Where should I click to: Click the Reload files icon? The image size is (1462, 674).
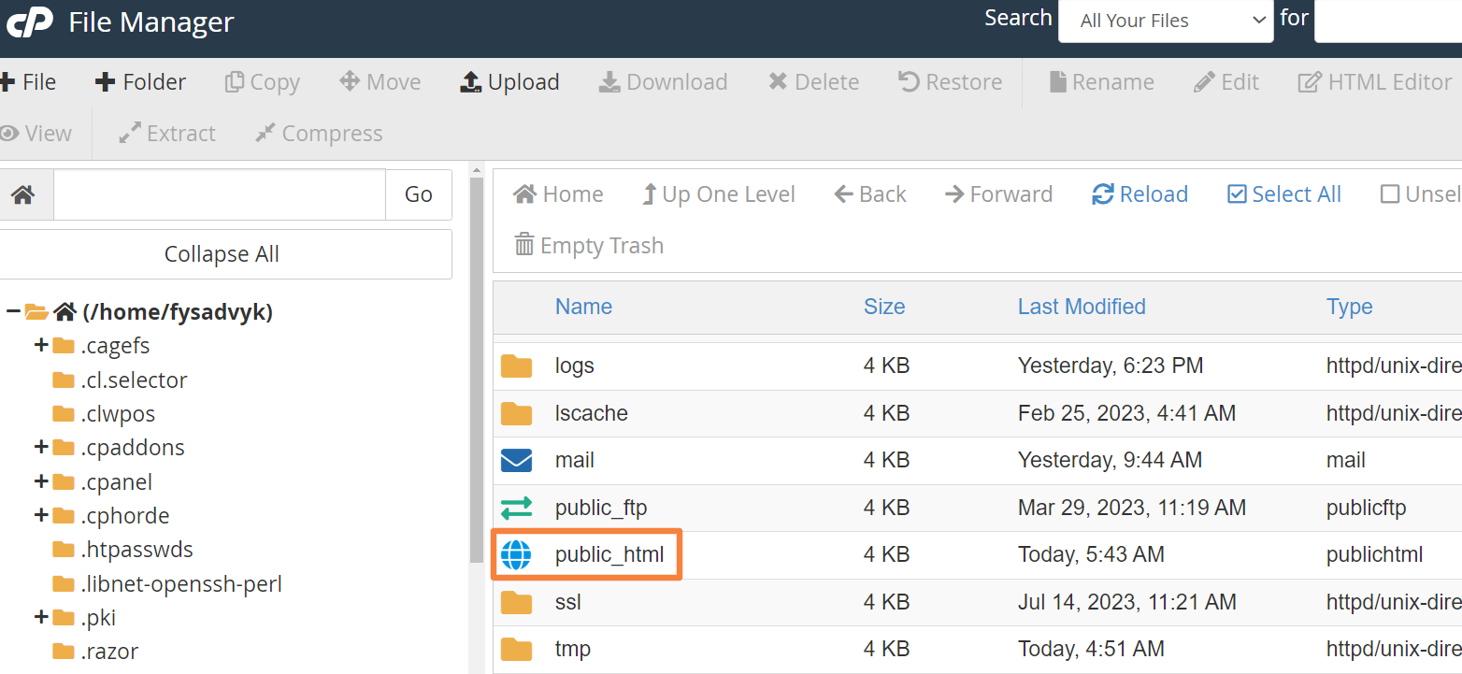1103,194
